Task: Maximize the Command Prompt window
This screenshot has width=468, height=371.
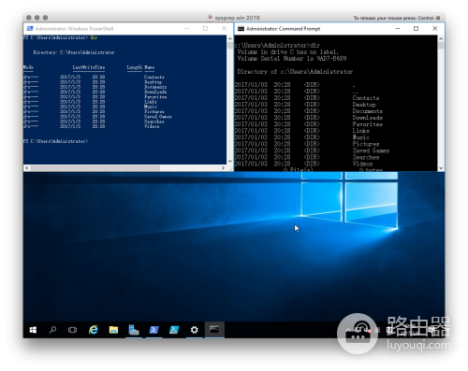Action: click(416, 29)
